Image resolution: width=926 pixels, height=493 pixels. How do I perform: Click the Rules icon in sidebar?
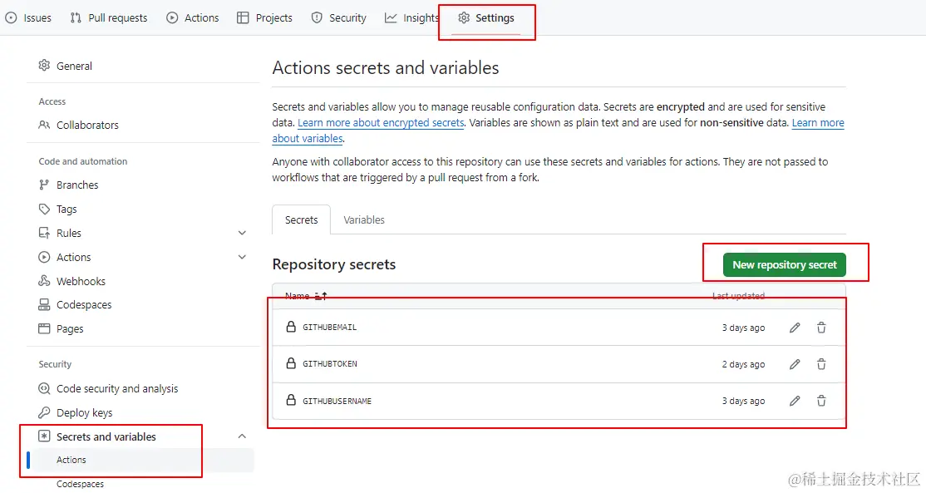click(44, 234)
